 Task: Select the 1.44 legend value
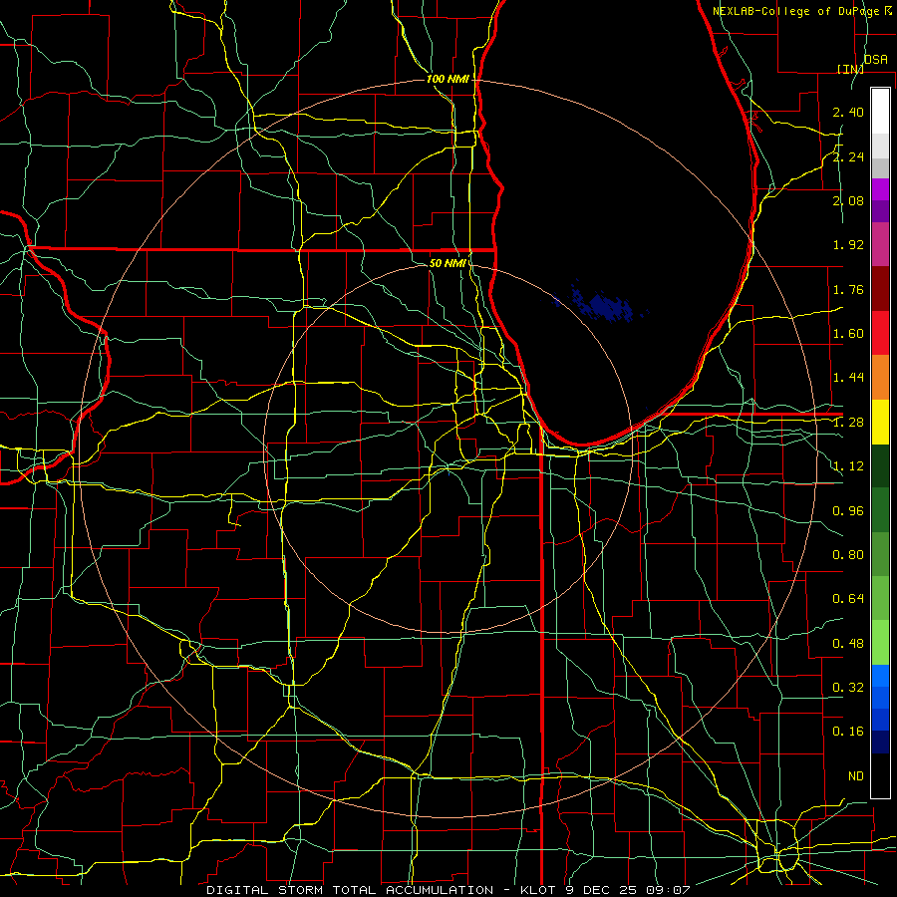848,378
